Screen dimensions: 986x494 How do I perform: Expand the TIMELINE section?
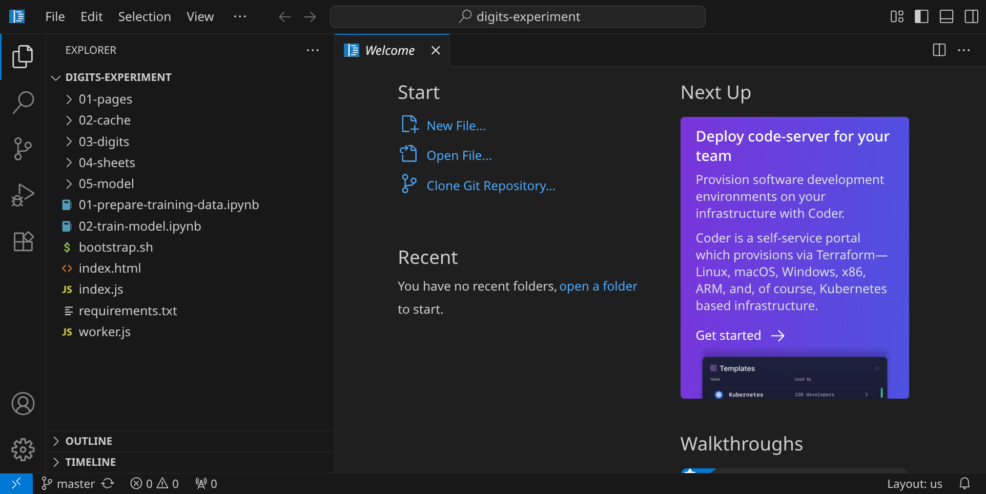click(x=90, y=462)
